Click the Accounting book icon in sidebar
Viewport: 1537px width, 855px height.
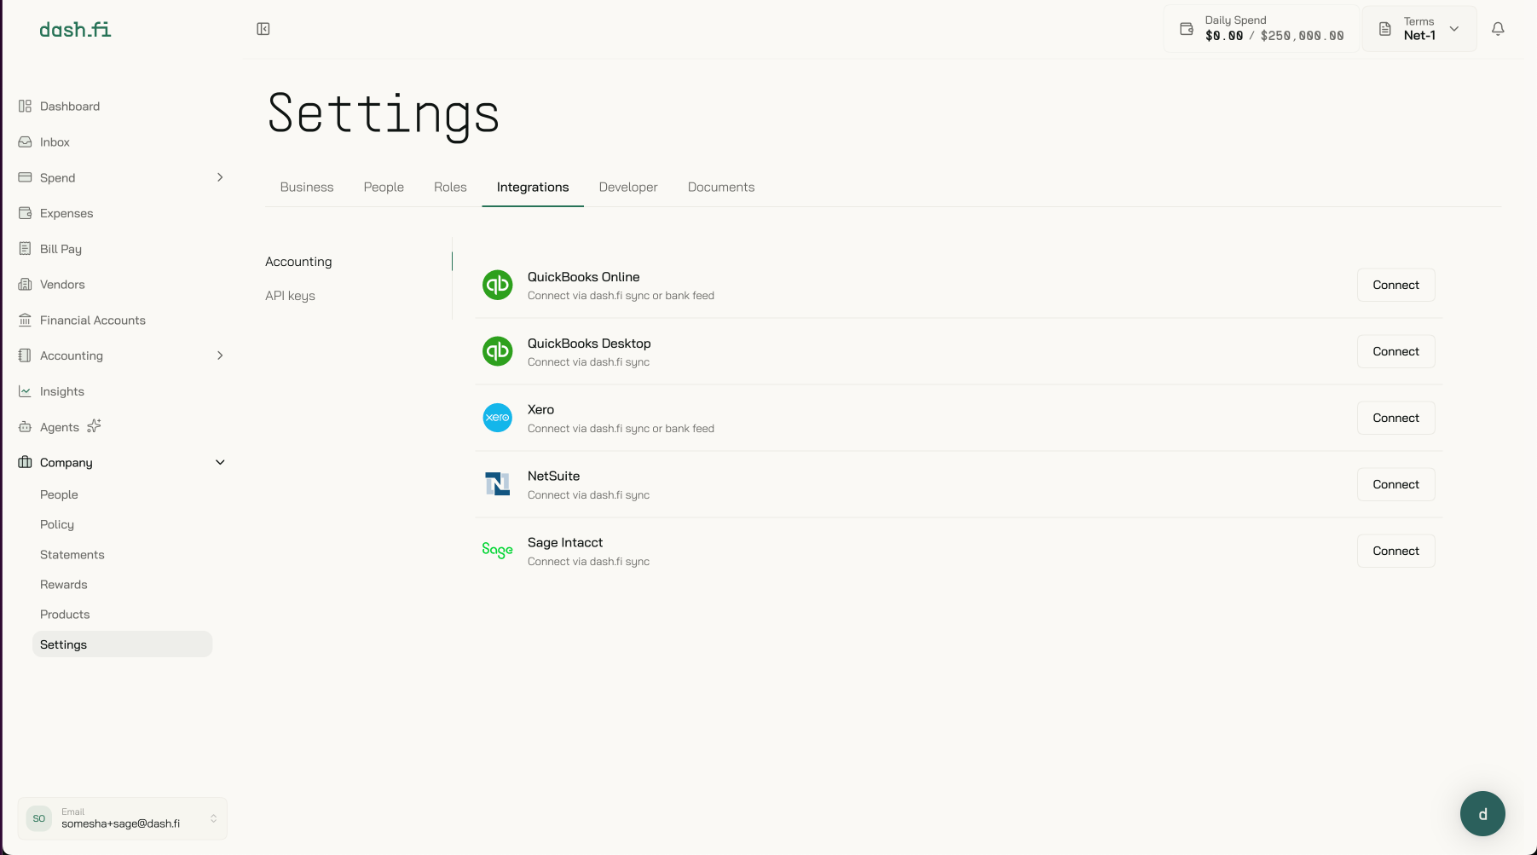pos(25,355)
